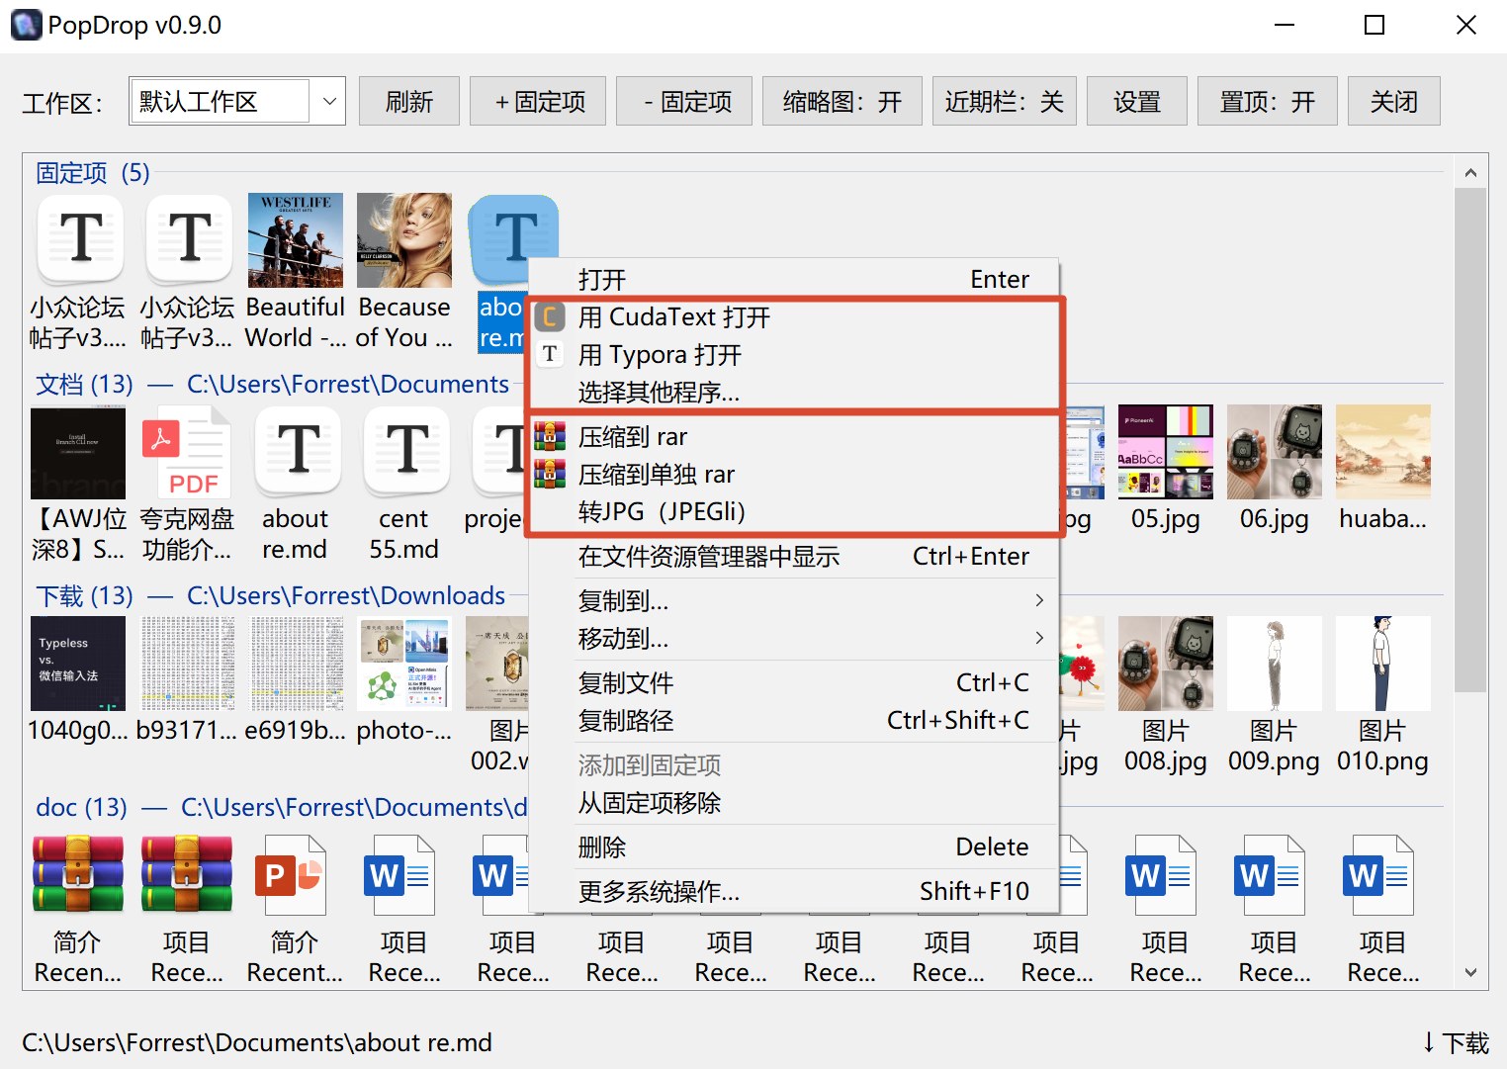The width and height of the screenshot is (1507, 1069).
Task: Click the 文档 (13) Documents path header
Action: (272, 385)
